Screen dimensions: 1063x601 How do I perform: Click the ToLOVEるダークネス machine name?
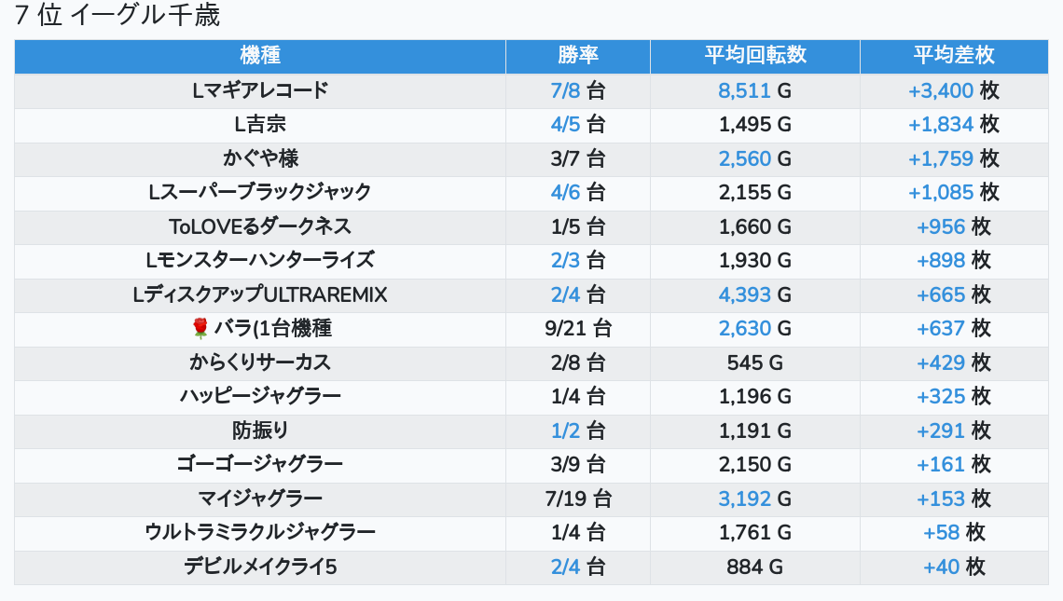pos(260,226)
